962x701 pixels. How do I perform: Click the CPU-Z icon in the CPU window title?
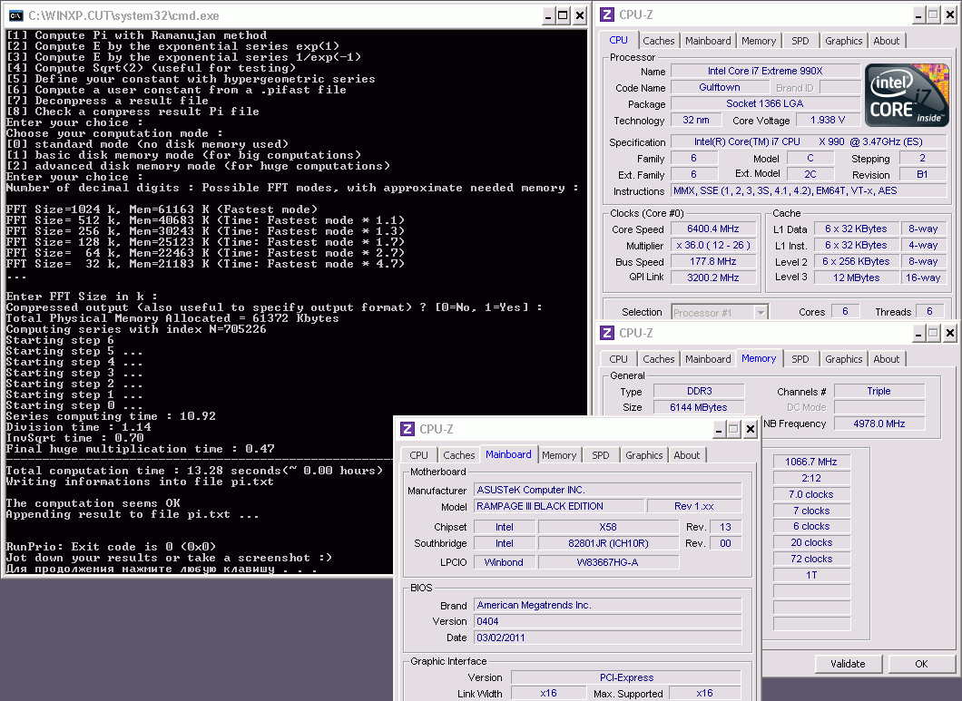point(607,15)
